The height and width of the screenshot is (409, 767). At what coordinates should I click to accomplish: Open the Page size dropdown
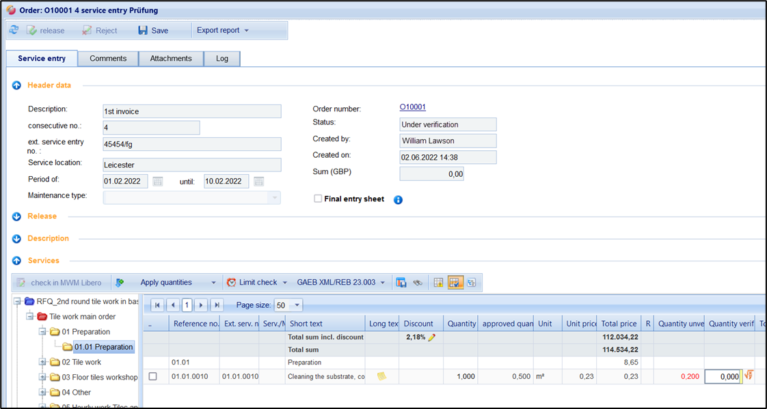[x=297, y=305]
